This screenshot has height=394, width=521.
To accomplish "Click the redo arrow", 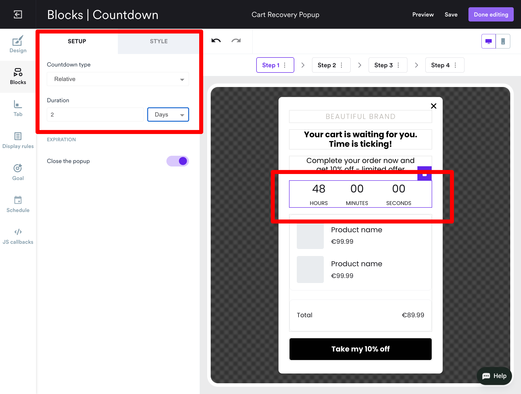I will click(x=236, y=41).
